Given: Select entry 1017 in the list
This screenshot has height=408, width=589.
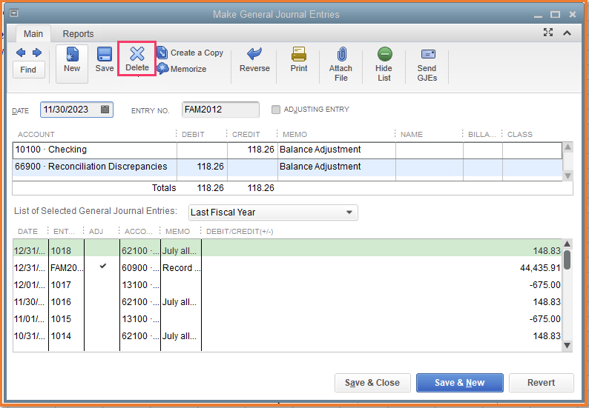Looking at the screenshot, I should pos(287,284).
